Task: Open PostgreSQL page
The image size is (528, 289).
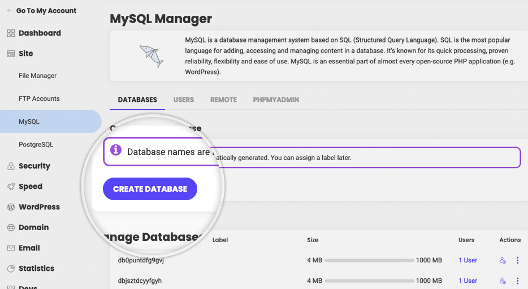Action: point(36,145)
